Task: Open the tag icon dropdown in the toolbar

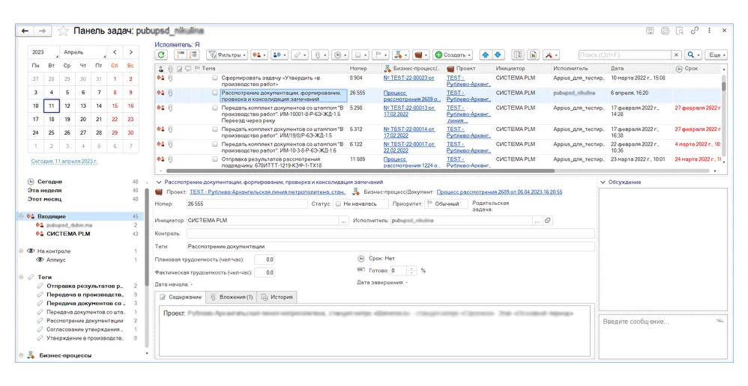Action: click(x=300, y=55)
